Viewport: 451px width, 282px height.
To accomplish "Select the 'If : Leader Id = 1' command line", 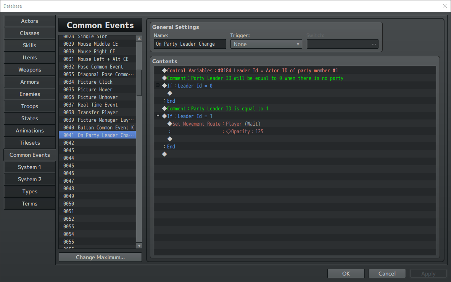I will (x=295, y=116).
